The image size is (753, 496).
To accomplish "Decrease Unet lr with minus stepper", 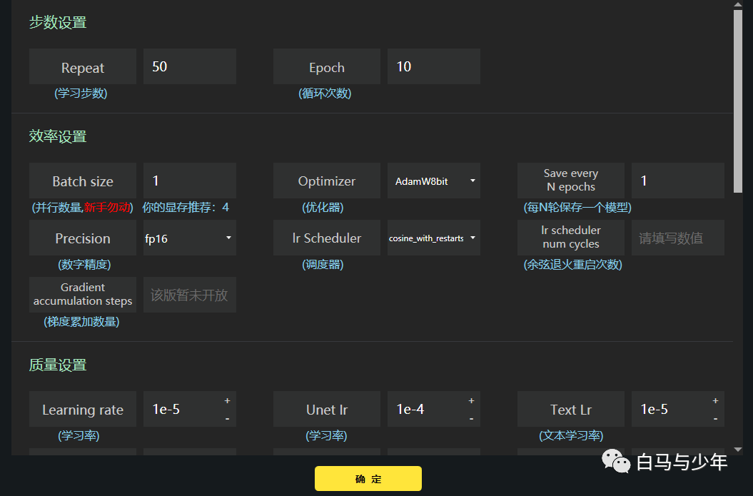I will 471,419.
